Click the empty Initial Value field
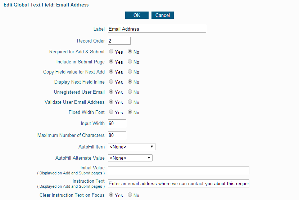The width and height of the screenshot is (299, 200). tap(178, 170)
